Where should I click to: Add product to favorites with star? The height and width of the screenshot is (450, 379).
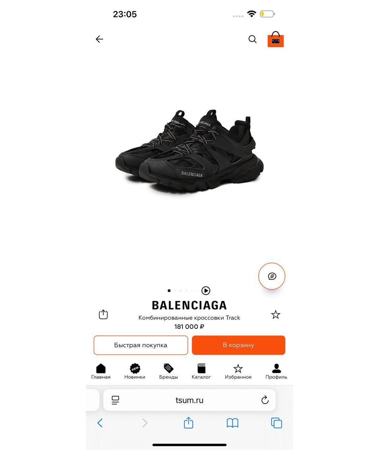click(275, 315)
